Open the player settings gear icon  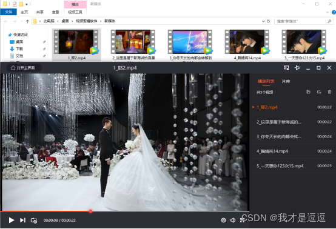coord(223,220)
